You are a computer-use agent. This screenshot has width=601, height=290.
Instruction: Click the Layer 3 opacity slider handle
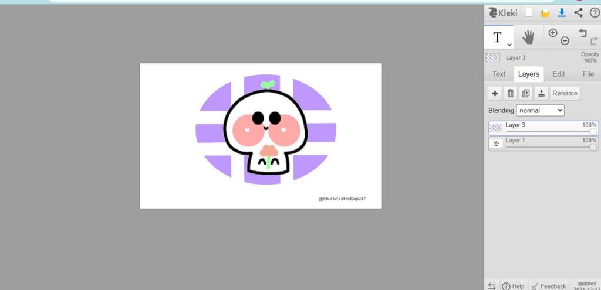(x=593, y=132)
